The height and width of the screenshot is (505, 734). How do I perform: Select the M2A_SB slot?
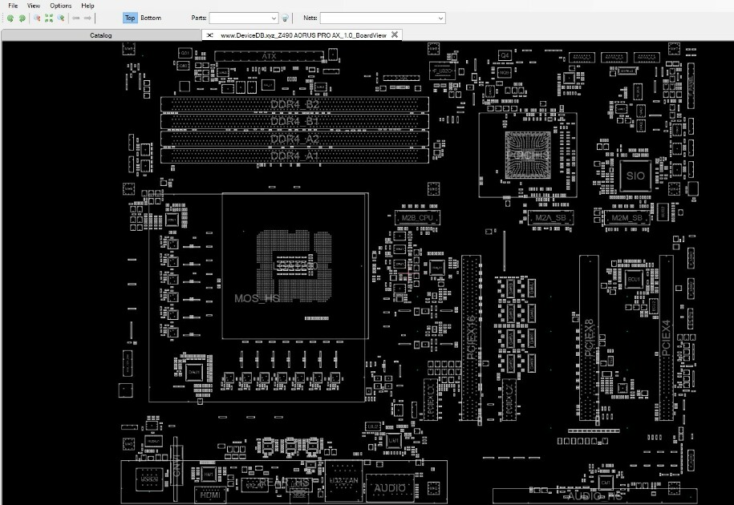pos(550,218)
